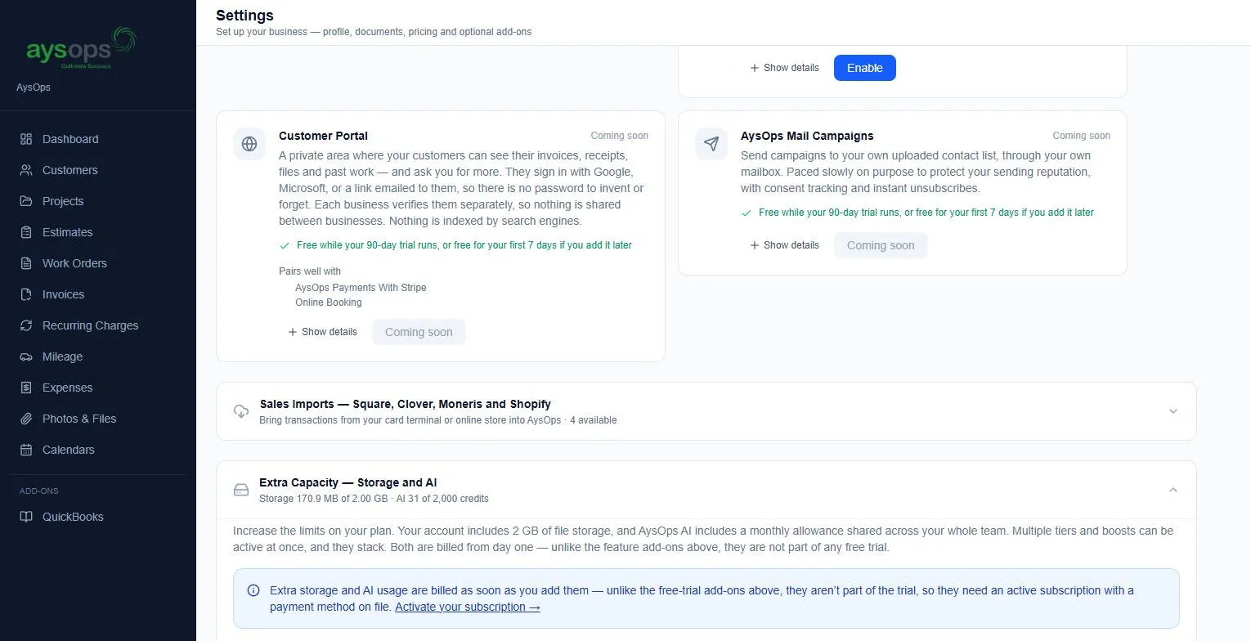
Task: Click the Extra Capacity — Storage and AI heading
Action: click(x=348, y=482)
